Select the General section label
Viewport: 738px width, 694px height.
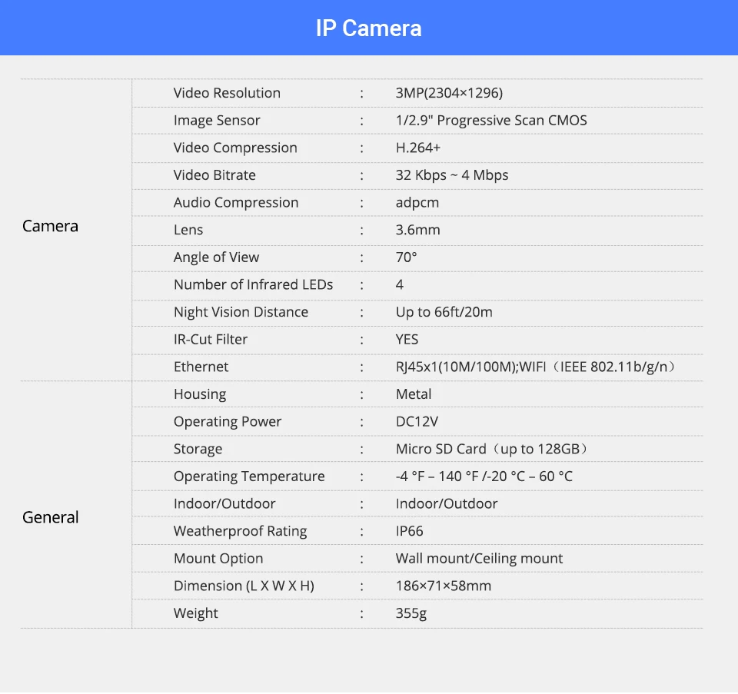(x=50, y=517)
